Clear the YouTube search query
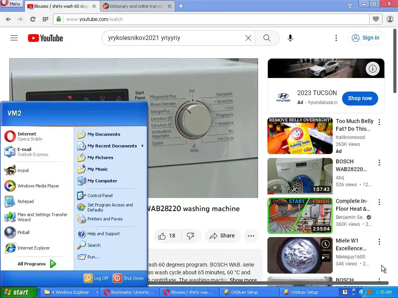The image size is (398, 298). (248, 38)
